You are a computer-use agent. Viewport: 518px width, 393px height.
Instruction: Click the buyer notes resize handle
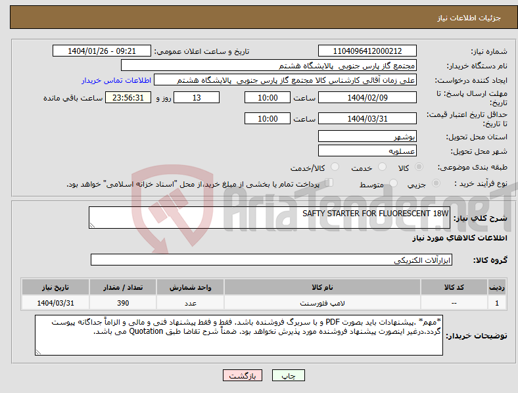pyautogui.click(x=38, y=352)
